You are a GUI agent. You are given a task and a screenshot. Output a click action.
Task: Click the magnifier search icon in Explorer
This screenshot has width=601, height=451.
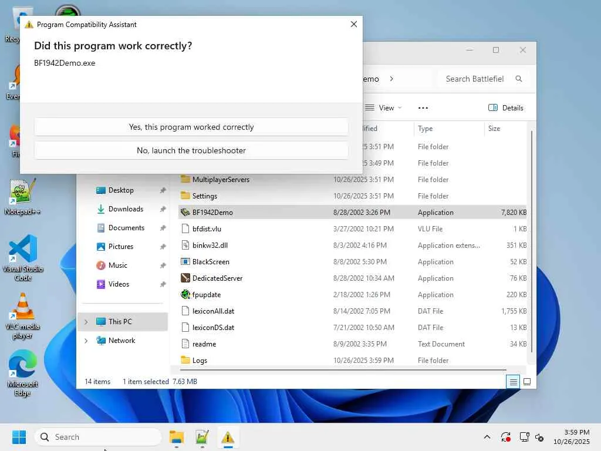click(x=519, y=79)
